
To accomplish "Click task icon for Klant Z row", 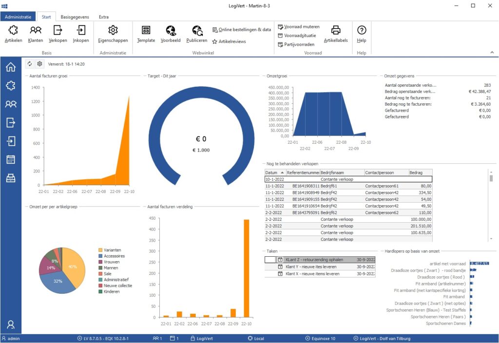I will point(280,260).
